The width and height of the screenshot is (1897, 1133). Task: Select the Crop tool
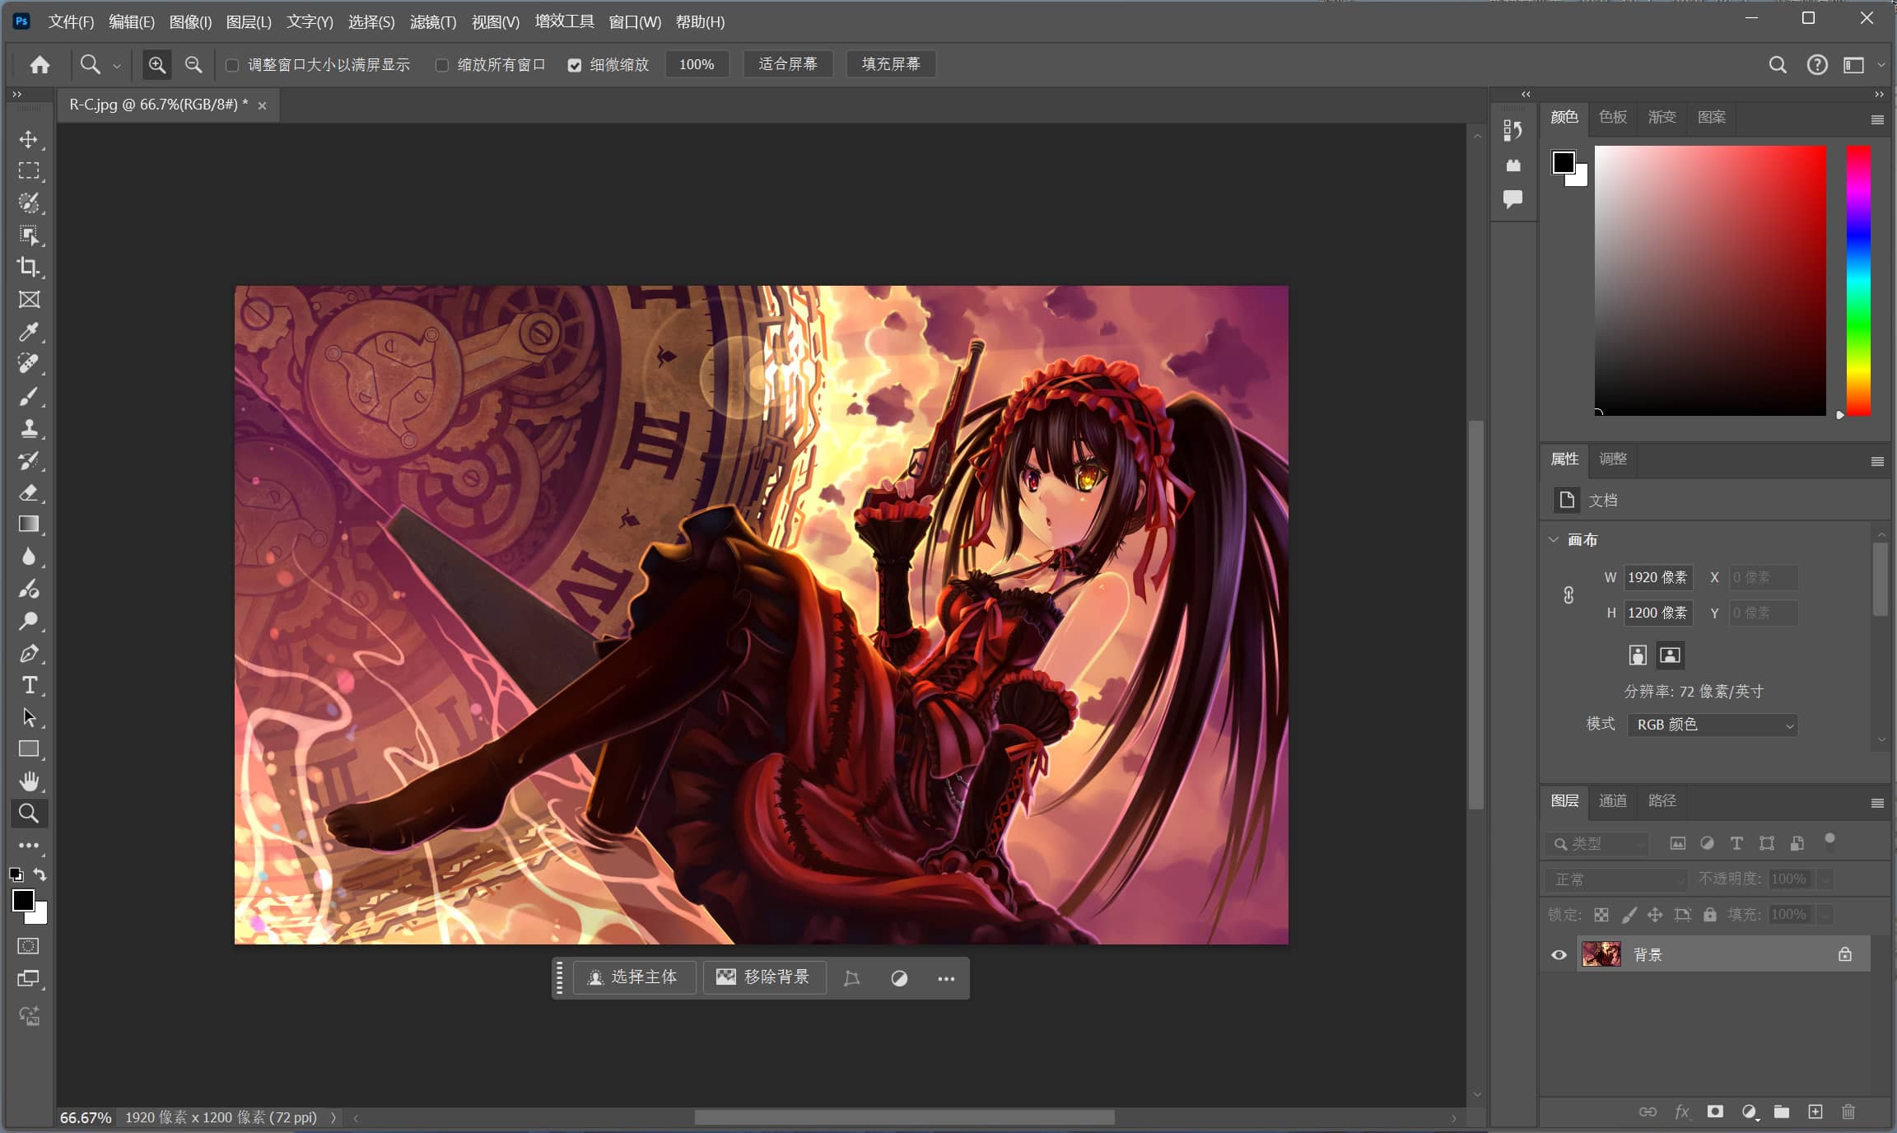[29, 267]
